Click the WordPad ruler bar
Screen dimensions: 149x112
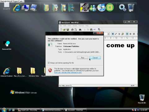click(x=121, y=38)
